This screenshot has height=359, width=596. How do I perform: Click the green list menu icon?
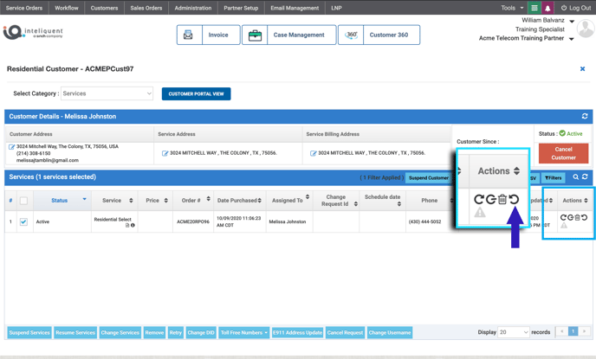click(534, 8)
